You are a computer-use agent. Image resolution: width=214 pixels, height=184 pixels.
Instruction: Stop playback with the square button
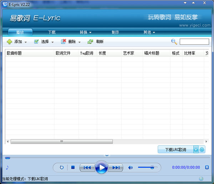tap(73, 167)
